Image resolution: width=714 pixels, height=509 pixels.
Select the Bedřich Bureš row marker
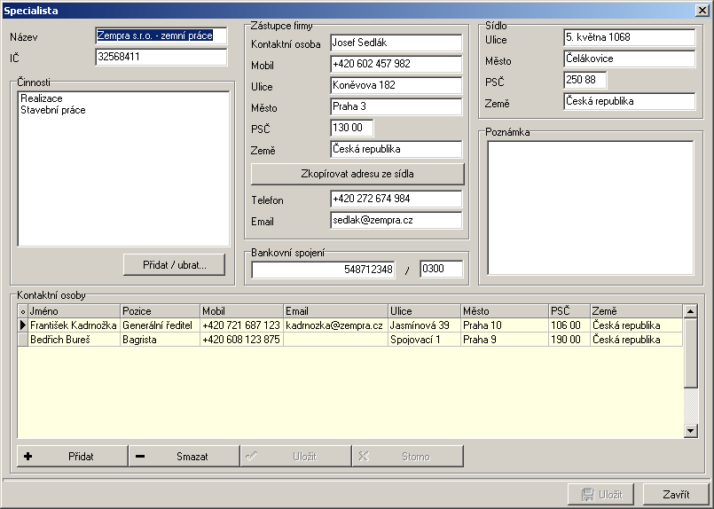pos(23,340)
